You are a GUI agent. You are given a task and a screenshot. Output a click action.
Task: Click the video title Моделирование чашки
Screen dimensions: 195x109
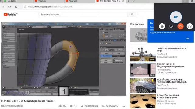pyautogui.click(x=28, y=101)
